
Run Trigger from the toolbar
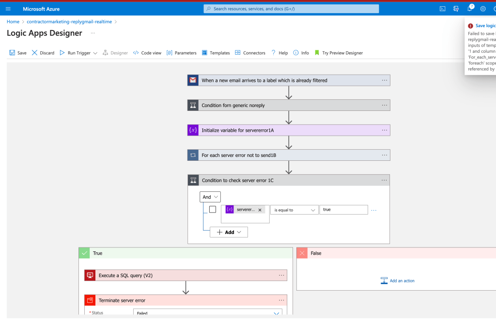[x=75, y=53]
